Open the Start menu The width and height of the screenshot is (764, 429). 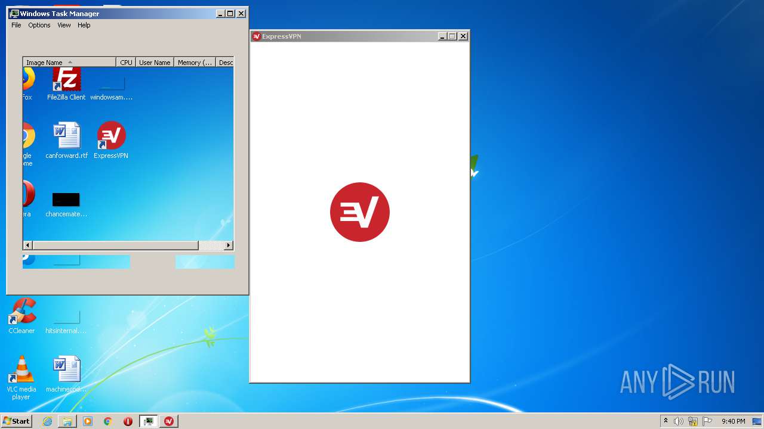click(x=16, y=421)
